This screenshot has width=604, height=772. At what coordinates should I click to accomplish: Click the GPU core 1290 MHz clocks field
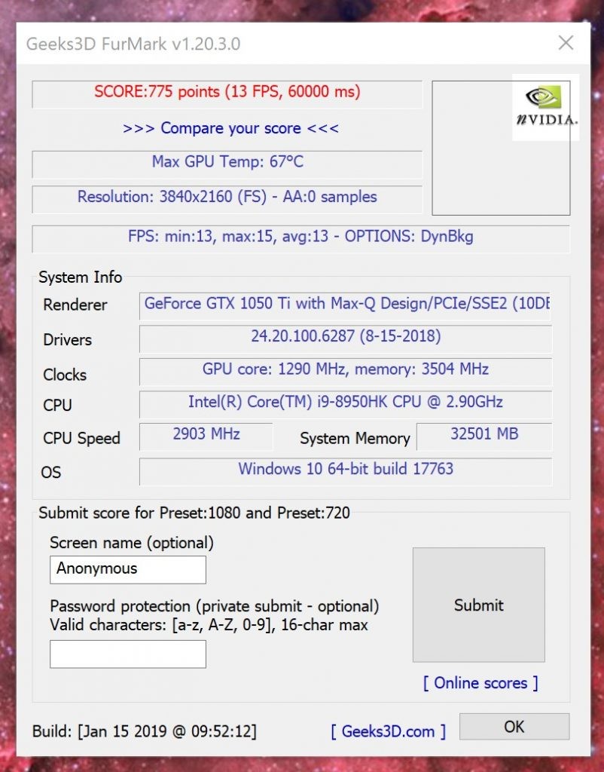tap(345, 371)
